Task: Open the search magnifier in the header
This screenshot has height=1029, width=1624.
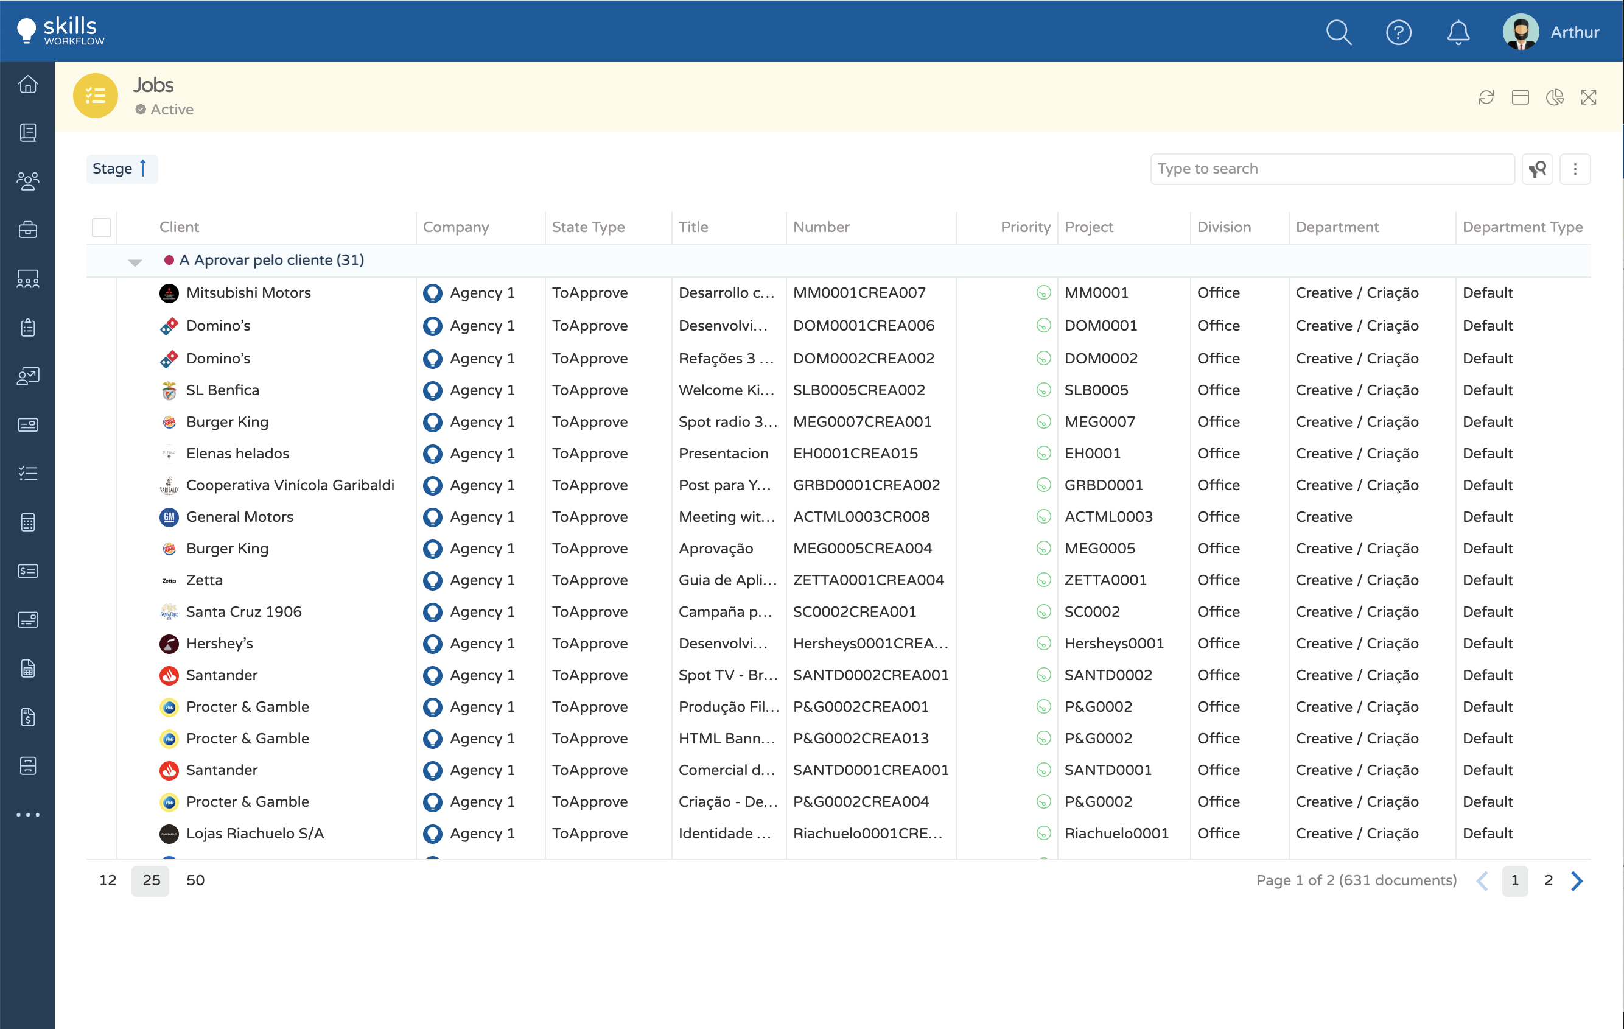Action: click(x=1338, y=32)
